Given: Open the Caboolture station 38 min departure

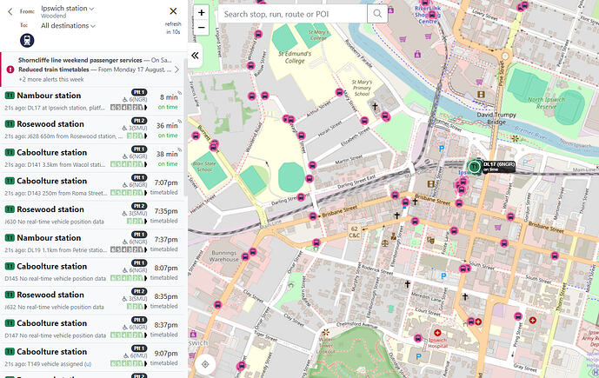Looking at the screenshot, I should click(92, 158).
